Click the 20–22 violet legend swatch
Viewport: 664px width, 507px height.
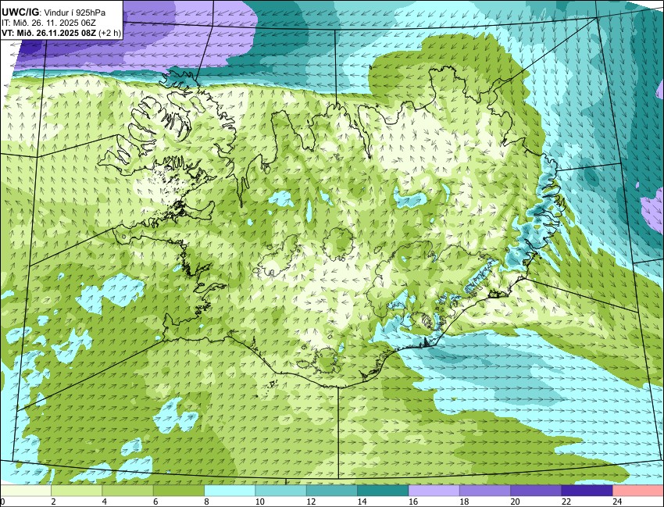[x=536, y=491]
